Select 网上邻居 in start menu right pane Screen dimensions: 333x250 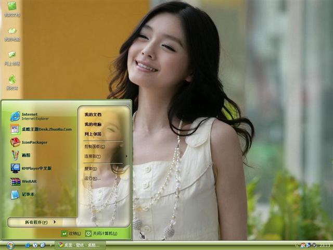click(x=93, y=134)
